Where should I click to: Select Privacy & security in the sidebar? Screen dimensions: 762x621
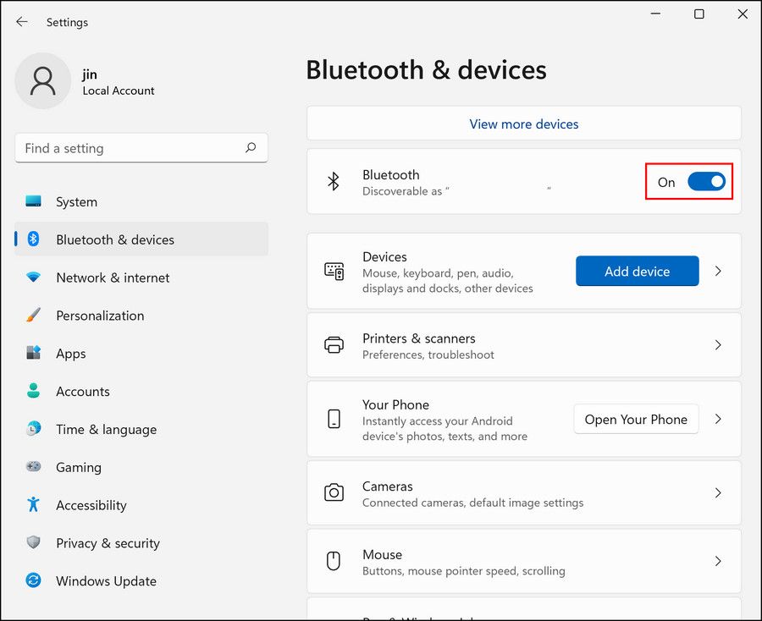click(107, 543)
